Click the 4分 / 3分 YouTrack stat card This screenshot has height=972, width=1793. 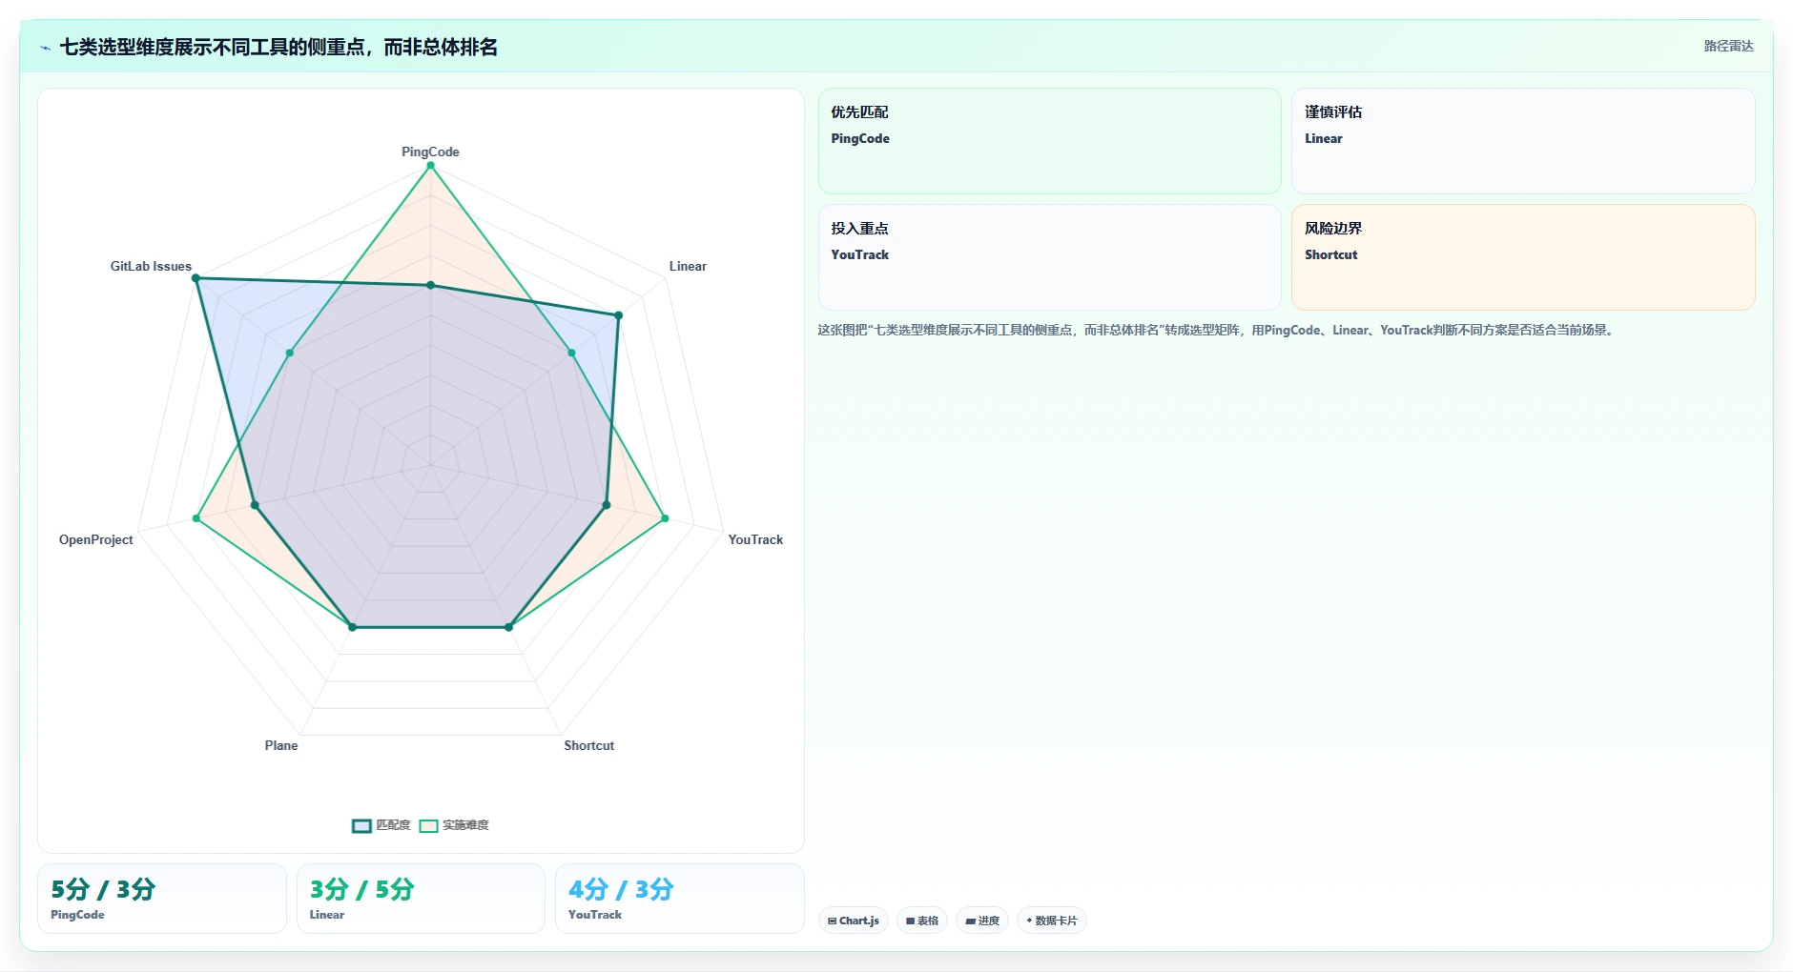pyautogui.click(x=680, y=899)
